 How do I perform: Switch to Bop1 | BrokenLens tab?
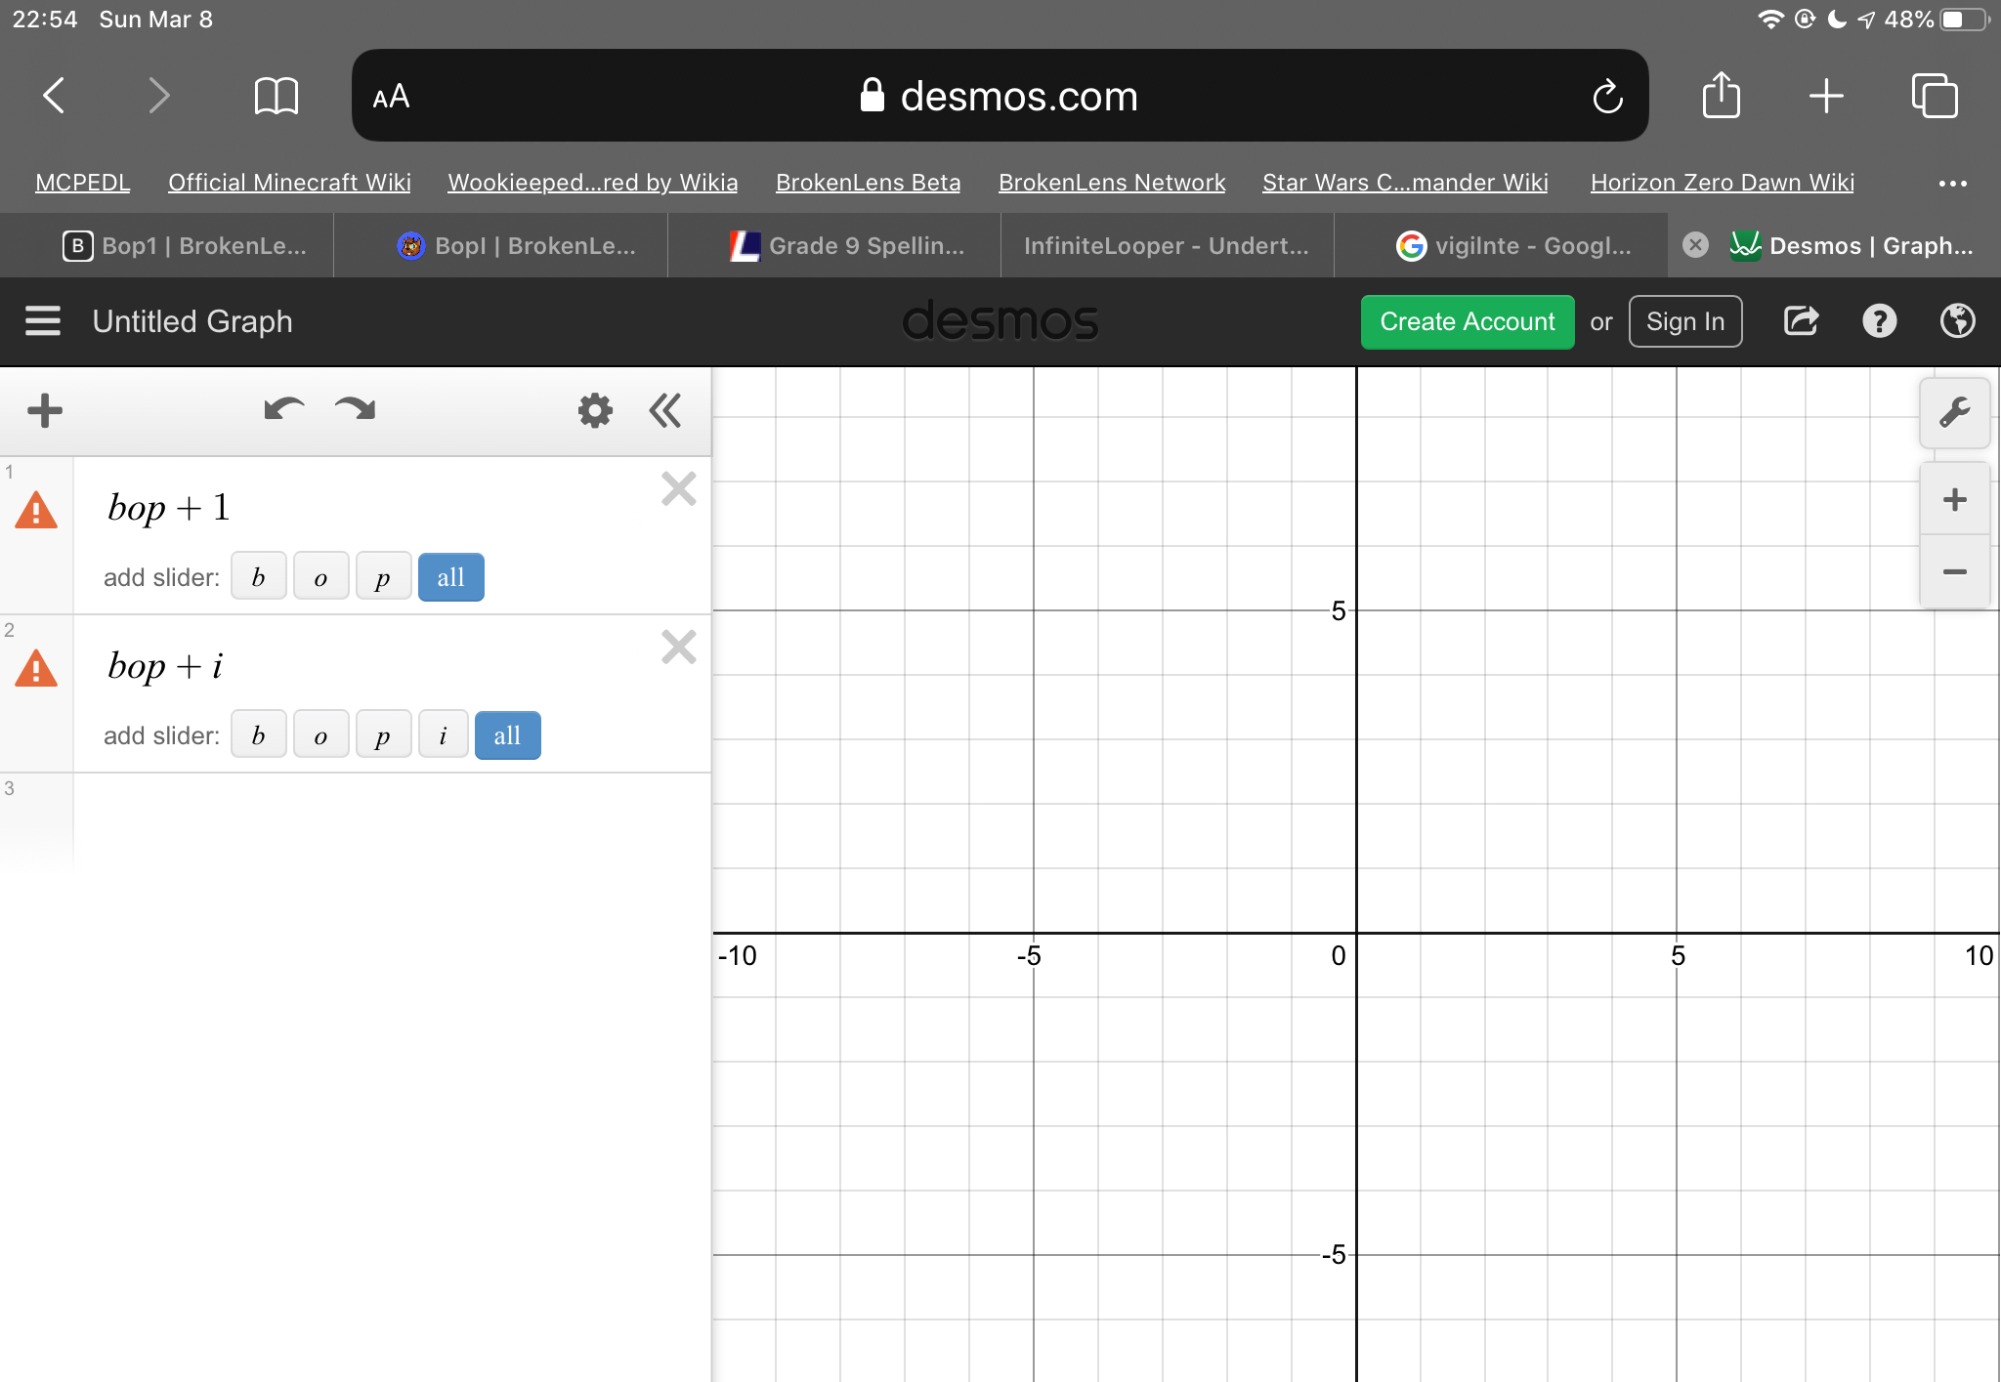[x=167, y=245]
